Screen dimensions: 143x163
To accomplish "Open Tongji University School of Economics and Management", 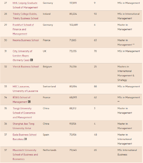I will coord(24,113).
